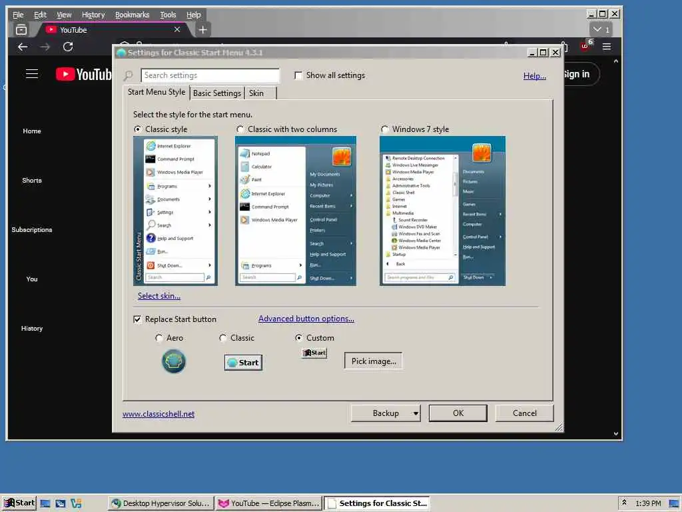This screenshot has width=682, height=512.
Task: Enable Show all settings checkbox
Action: pyautogui.click(x=298, y=75)
